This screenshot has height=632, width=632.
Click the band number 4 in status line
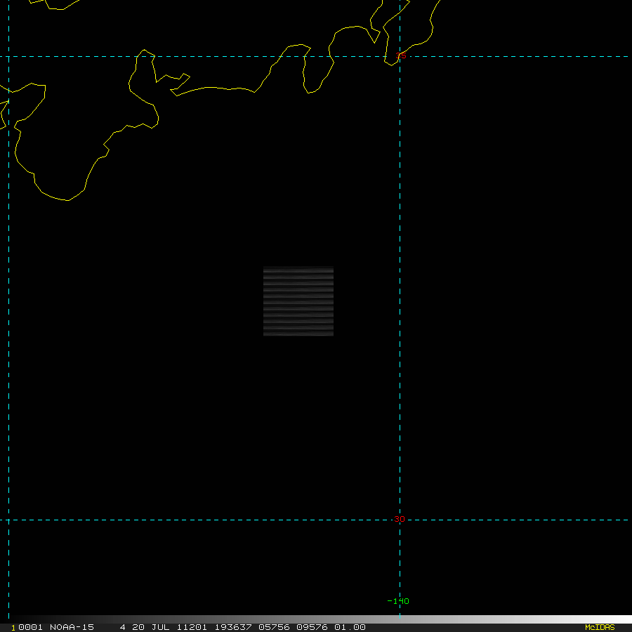point(123,627)
